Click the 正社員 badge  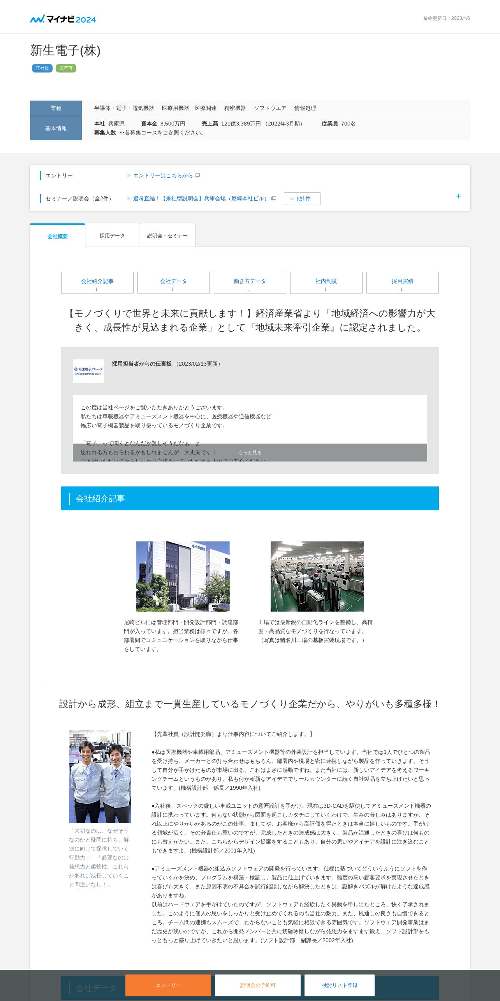point(42,68)
